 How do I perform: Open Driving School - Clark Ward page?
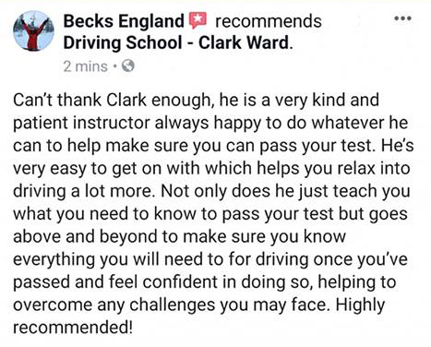pos(176,42)
